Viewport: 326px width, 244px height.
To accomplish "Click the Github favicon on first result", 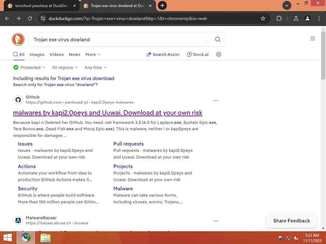I will click(x=18, y=100).
